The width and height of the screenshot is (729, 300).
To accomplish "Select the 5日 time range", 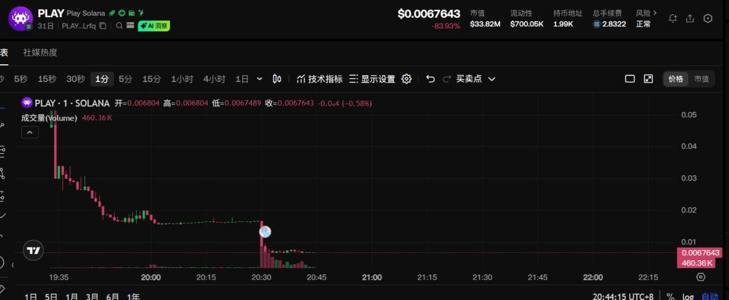I will (51, 297).
